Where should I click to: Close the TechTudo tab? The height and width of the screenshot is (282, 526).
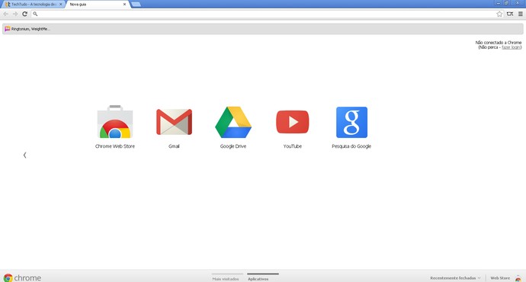tap(61, 5)
